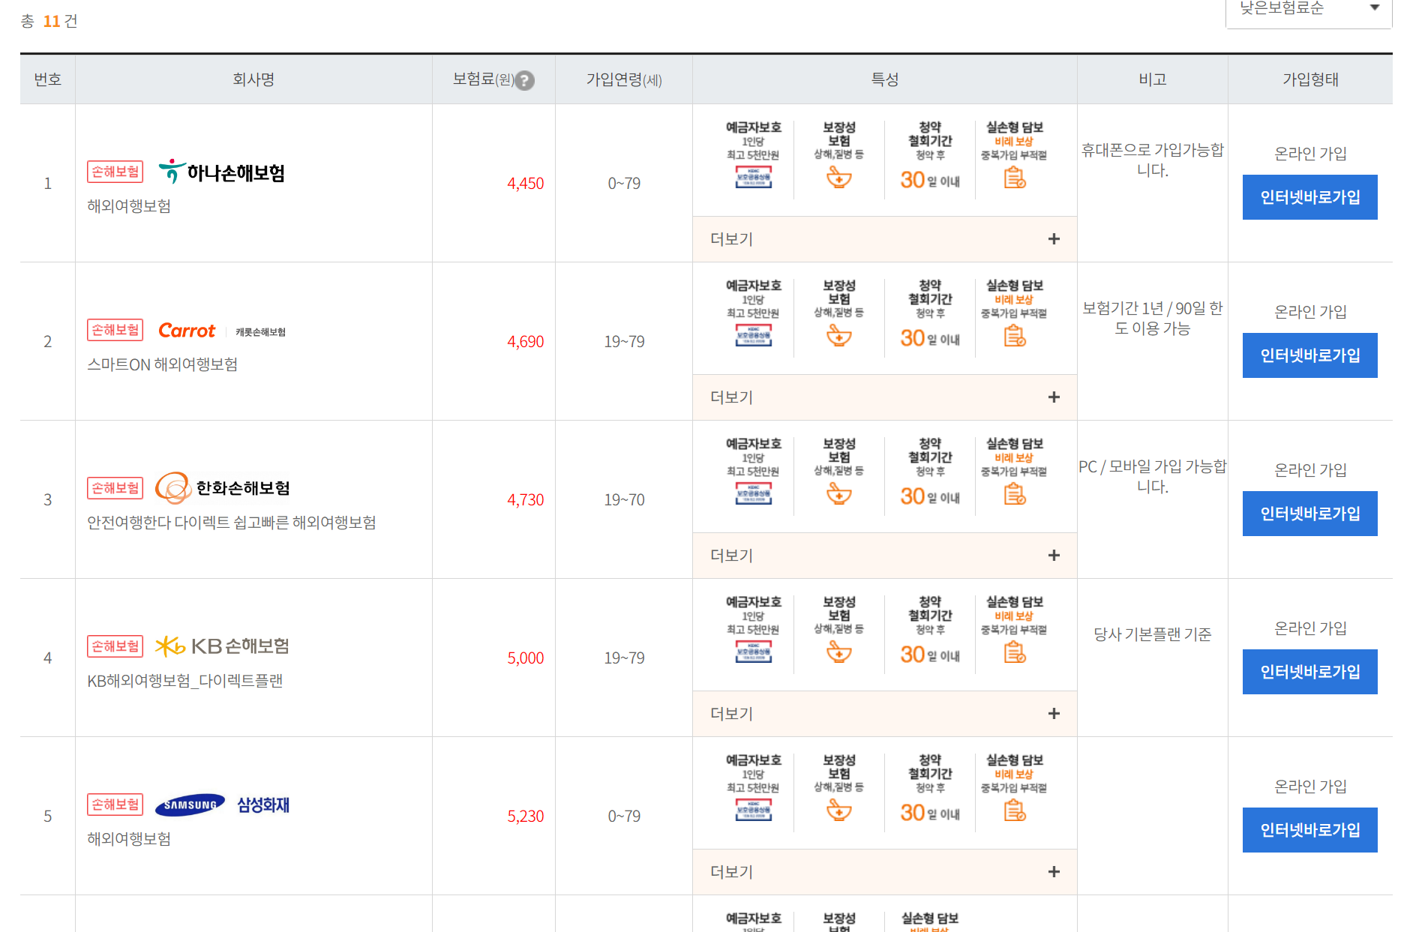The width and height of the screenshot is (1416, 932).
Task: Click the 예금자보호 KDIC badge in row 5
Action: pos(754,810)
